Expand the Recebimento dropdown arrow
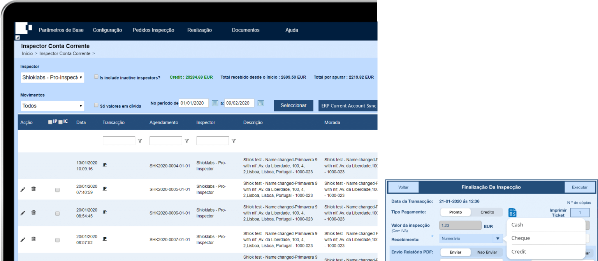 tap(498, 238)
